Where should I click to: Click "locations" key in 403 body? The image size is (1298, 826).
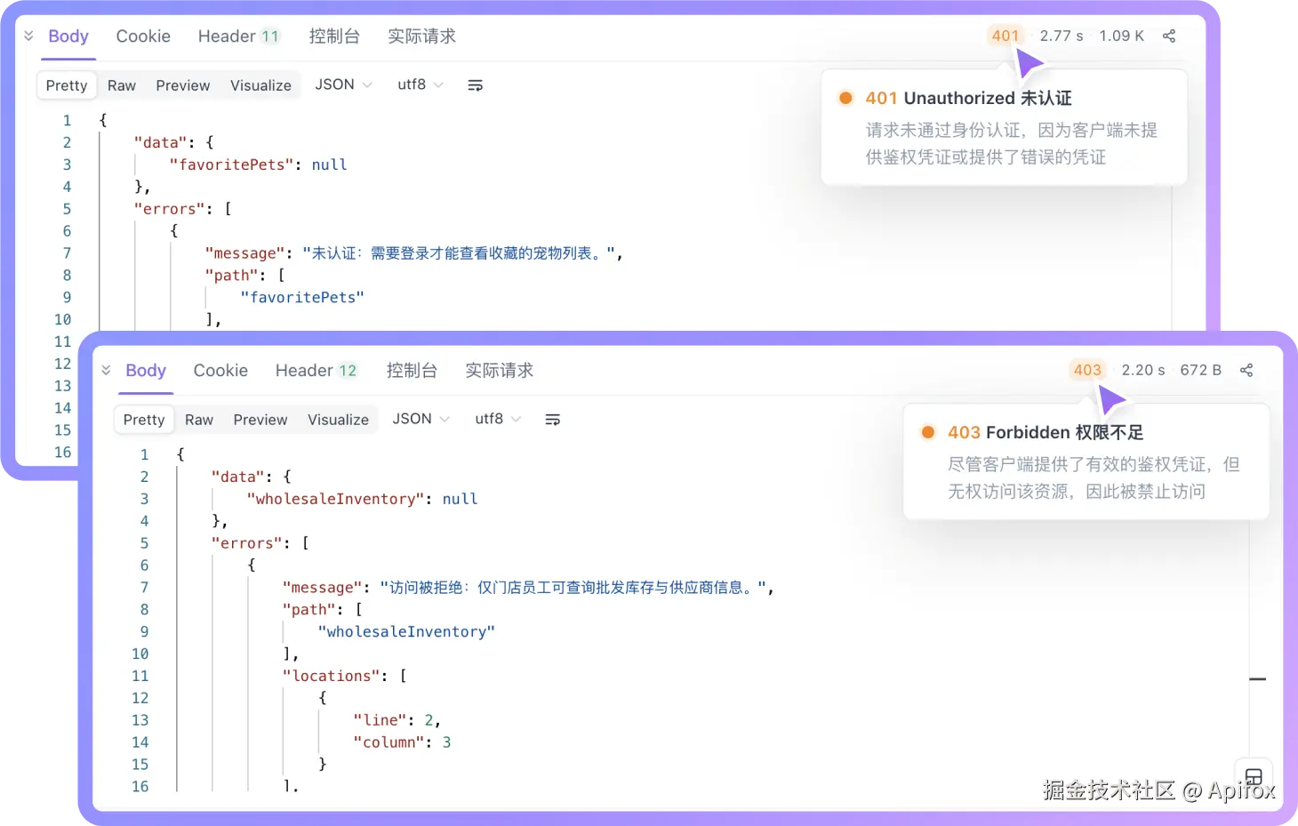pos(332,676)
